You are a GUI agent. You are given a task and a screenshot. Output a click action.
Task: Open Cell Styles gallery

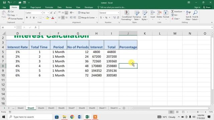(x=144, y=15)
